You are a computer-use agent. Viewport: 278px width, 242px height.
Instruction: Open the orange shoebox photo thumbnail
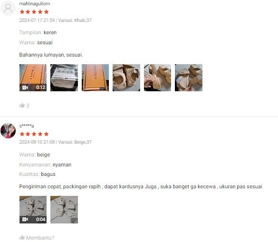[95, 77]
